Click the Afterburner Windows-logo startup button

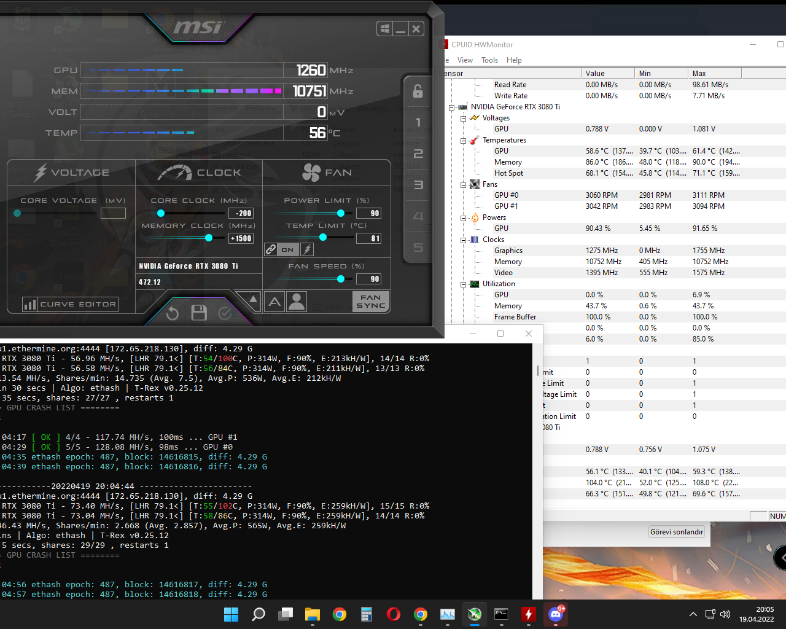(x=385, y=29)
